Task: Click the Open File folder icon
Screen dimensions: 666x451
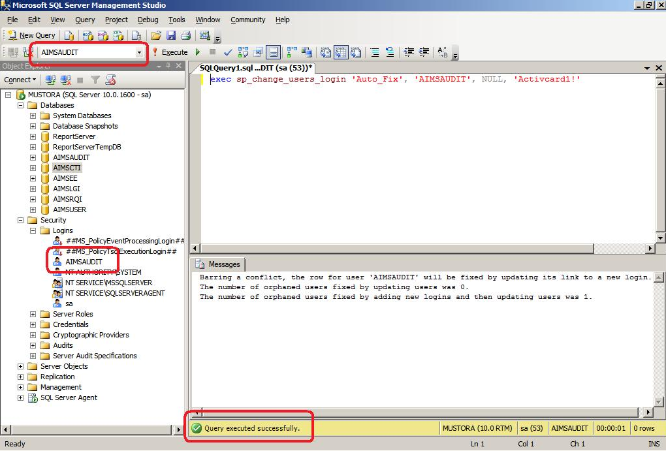Action: pos(156,36)
